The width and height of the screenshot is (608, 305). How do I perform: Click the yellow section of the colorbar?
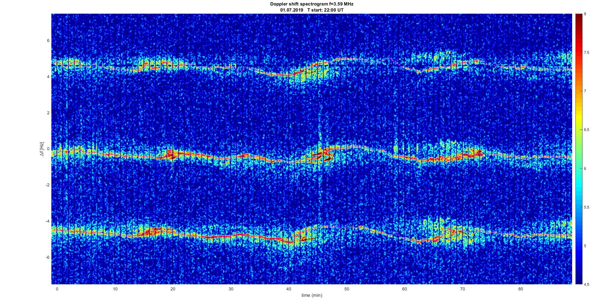(579, 117)
